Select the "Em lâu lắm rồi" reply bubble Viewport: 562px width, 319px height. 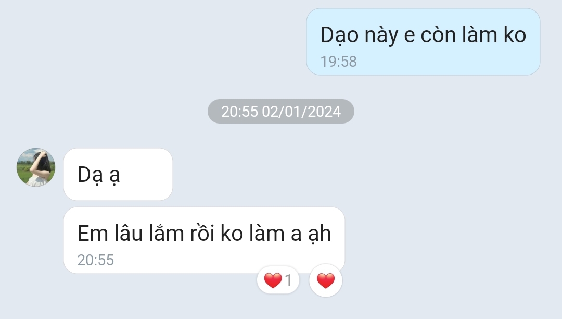(x=204, y=240)
